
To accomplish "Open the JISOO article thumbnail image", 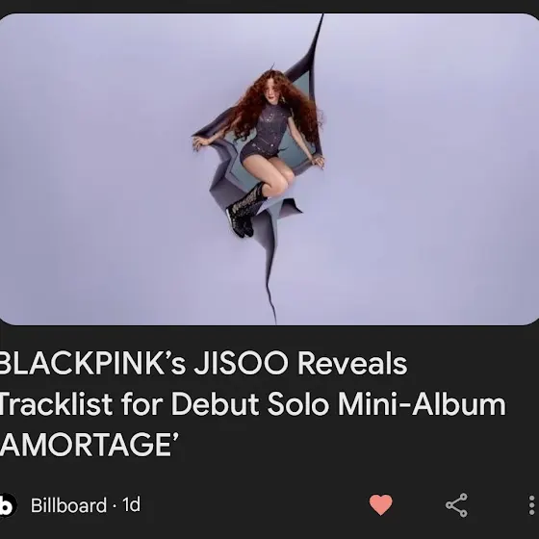I will pyautogui.click(x=269, y=169).
